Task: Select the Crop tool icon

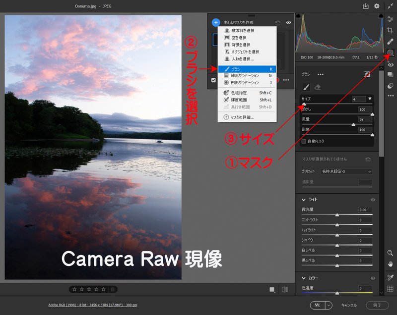Action: pyautogui.click(x=390, y=30)
